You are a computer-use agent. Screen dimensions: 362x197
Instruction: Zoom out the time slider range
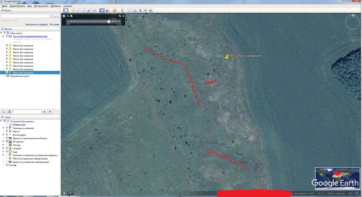[x=68, y=16]
